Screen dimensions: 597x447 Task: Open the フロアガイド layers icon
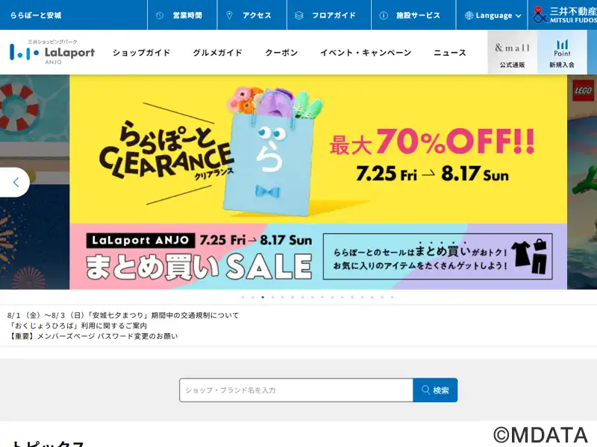click(x=299, y=15)
